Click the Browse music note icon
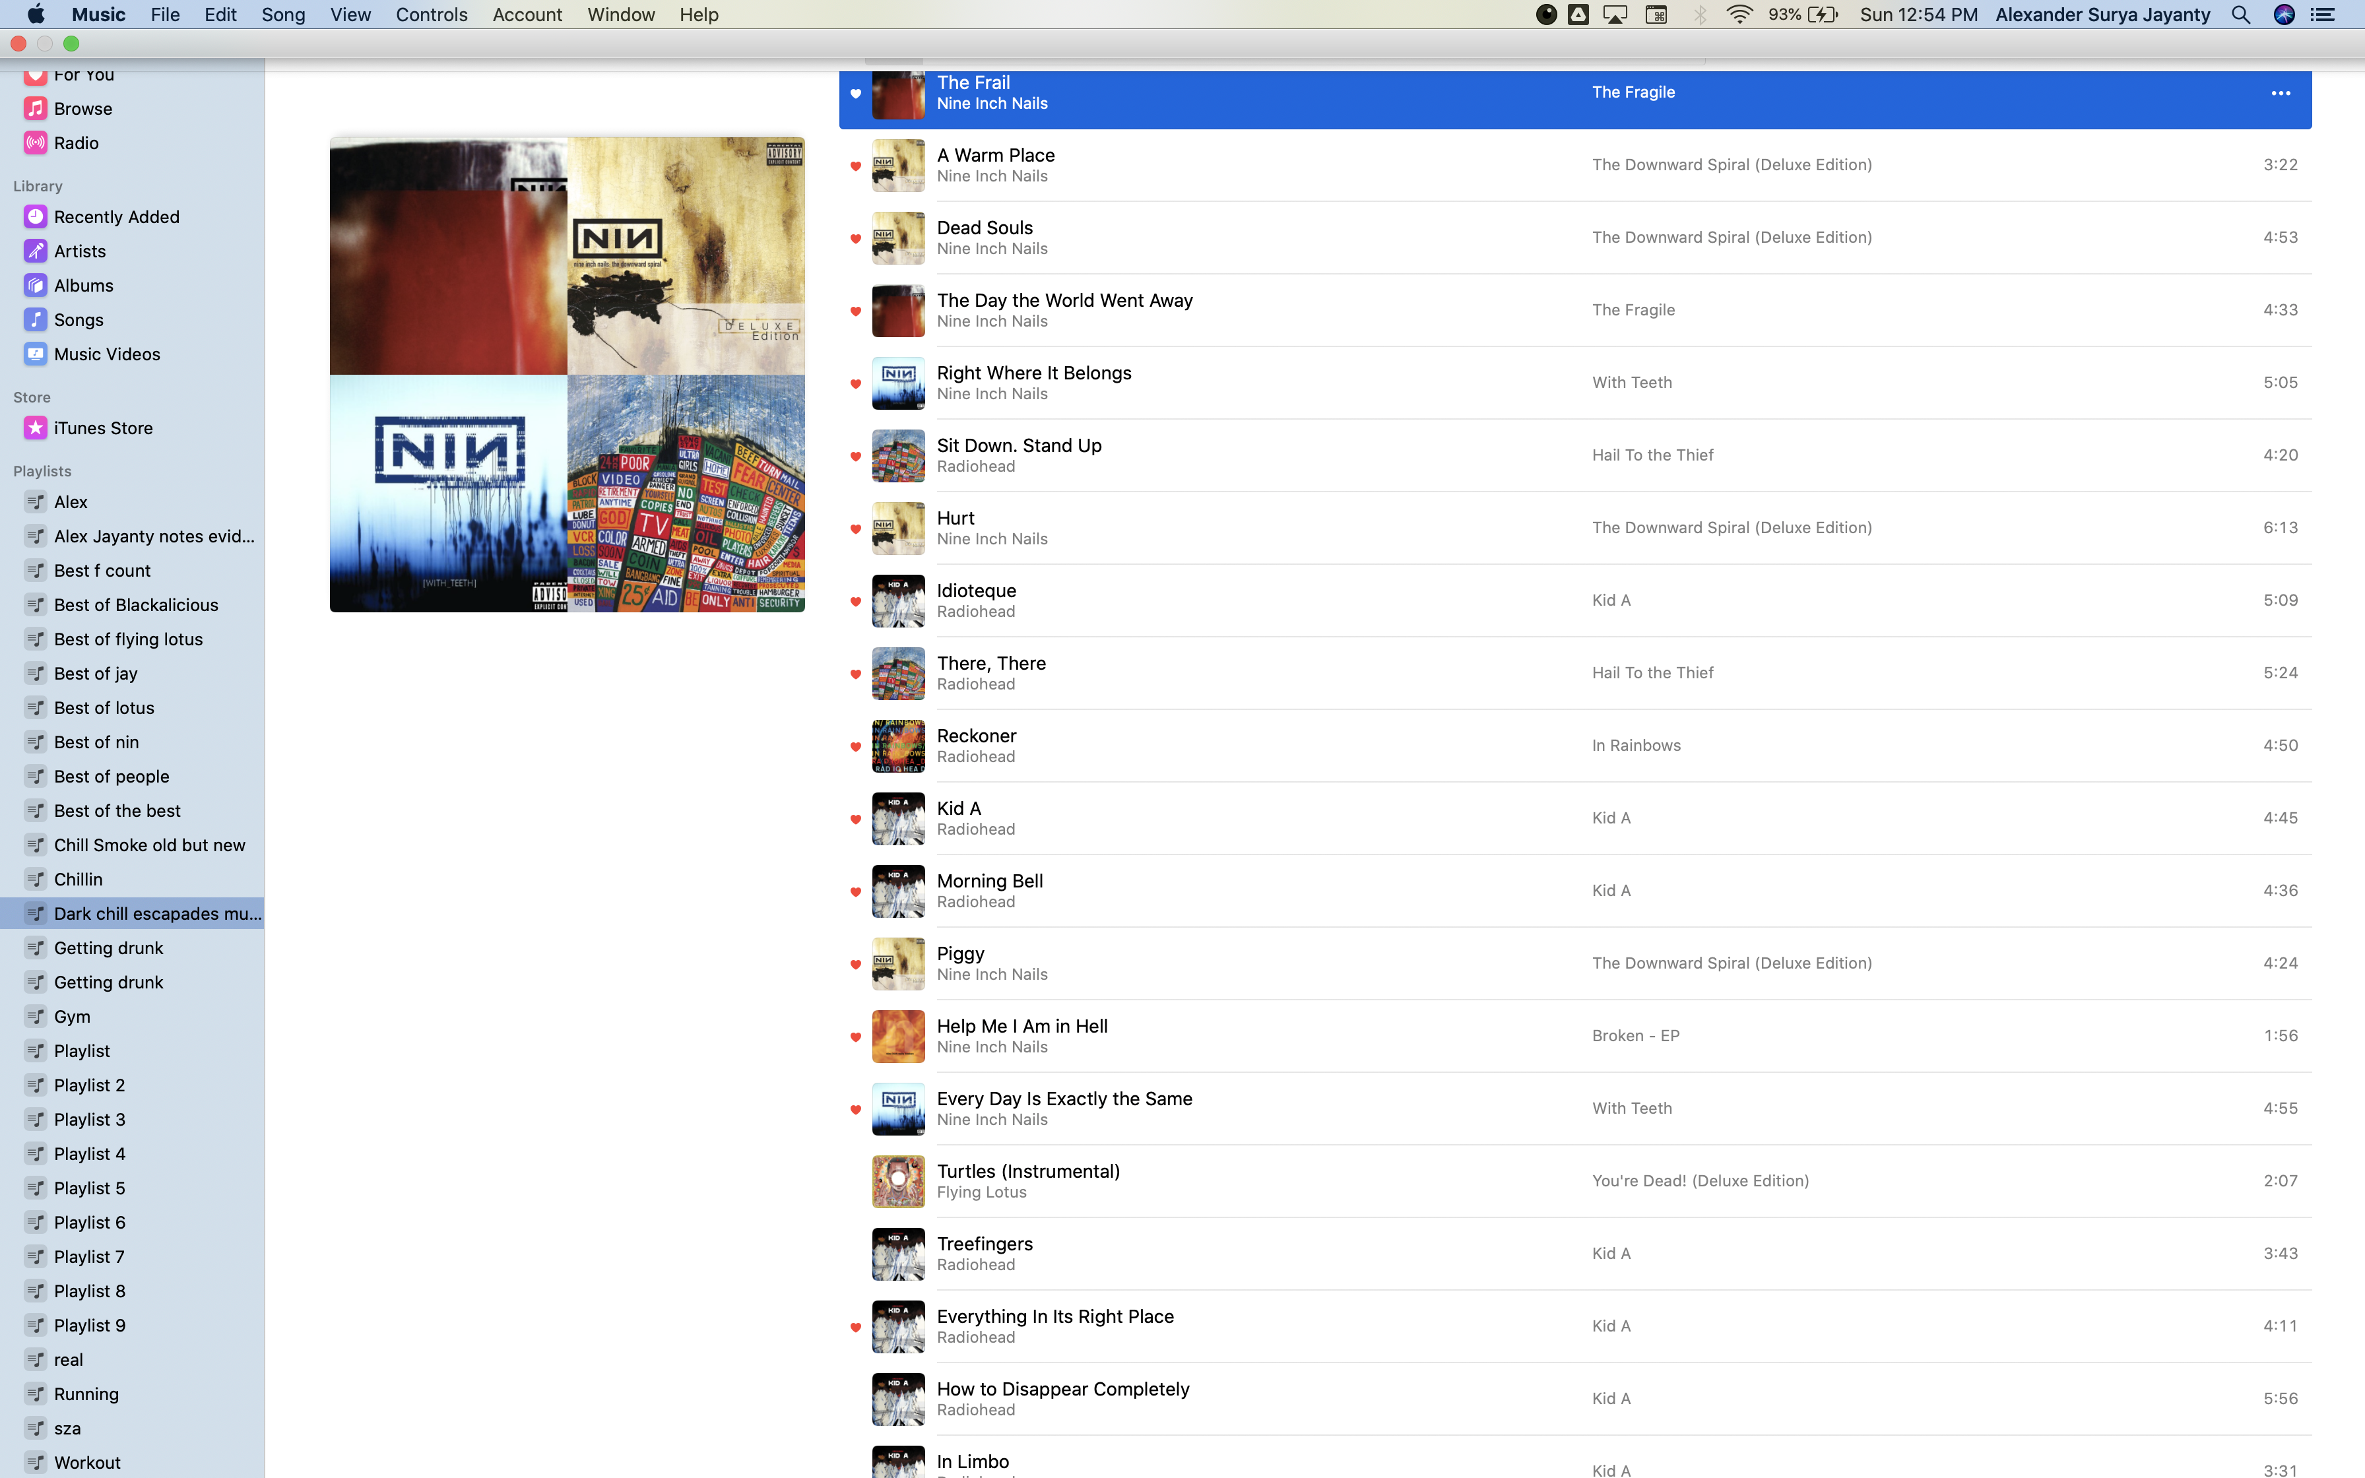2365x1478 pixels. point(35,108)
